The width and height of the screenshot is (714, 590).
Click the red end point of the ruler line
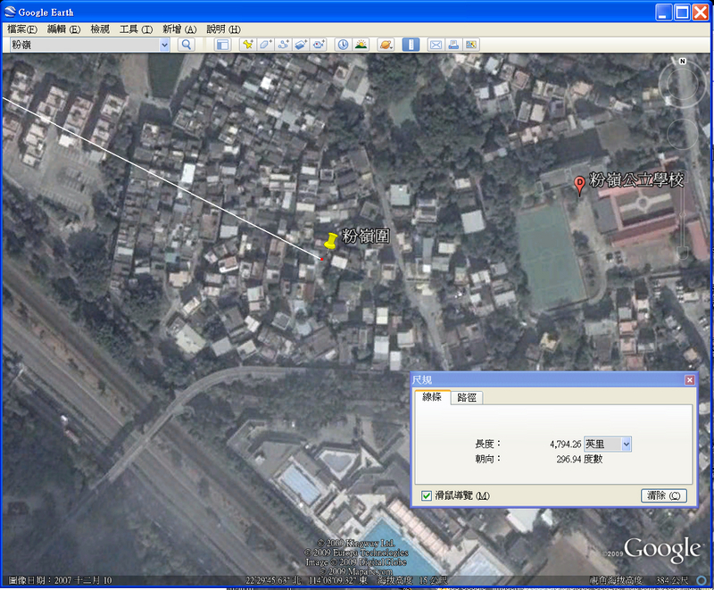(x=321, y=259)
